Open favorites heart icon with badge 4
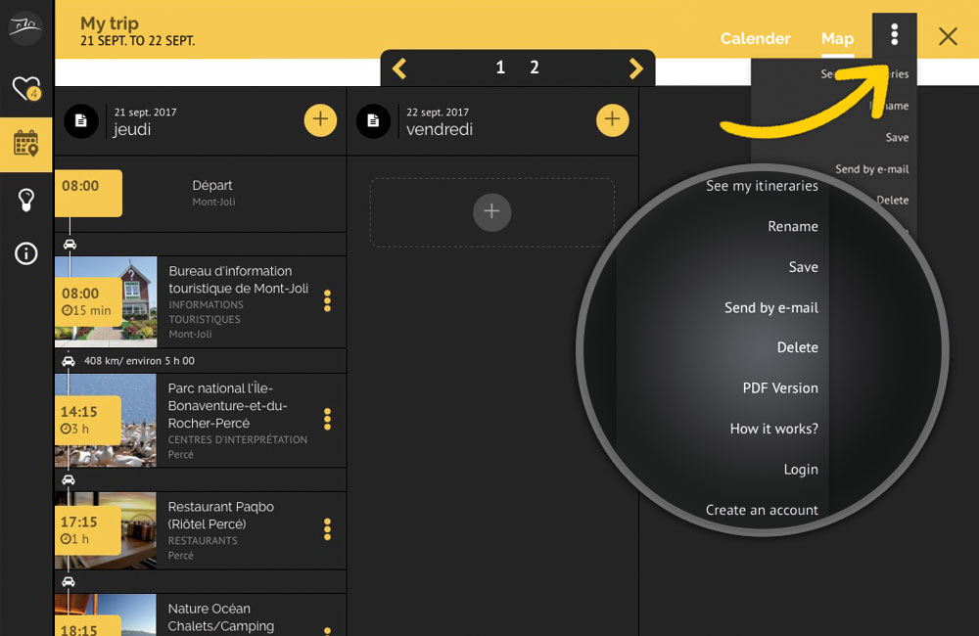The height and width of the screenshot is (636, 979). [26, 88]
